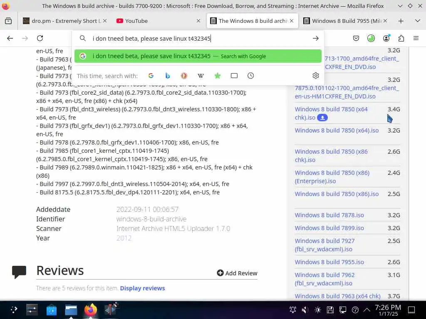Search this time with DuckDuckGo icon
The width and height of the screenshot is (426, 319).
pyautogui.click(x=184, y=76)
